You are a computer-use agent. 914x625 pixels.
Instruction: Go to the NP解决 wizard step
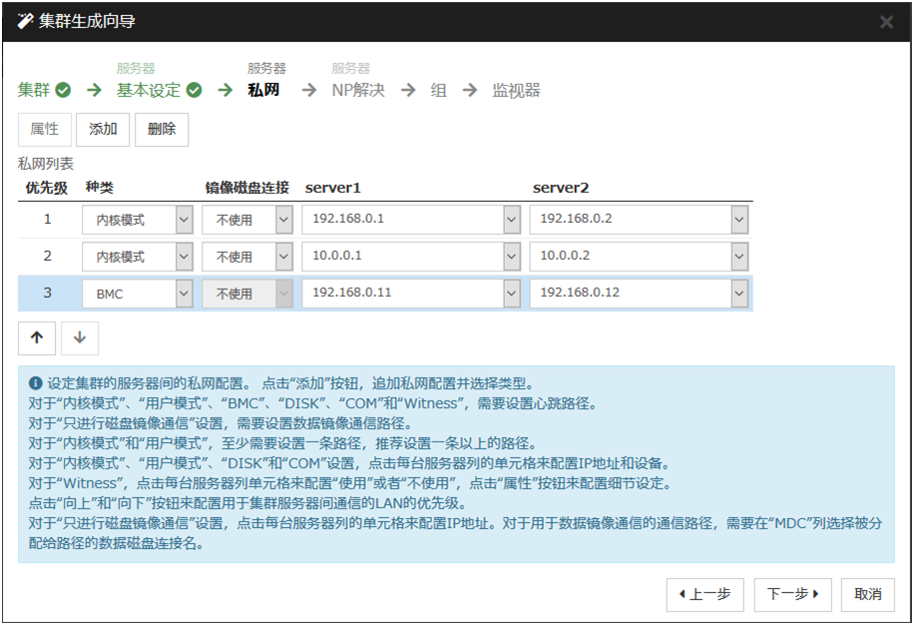357,91
